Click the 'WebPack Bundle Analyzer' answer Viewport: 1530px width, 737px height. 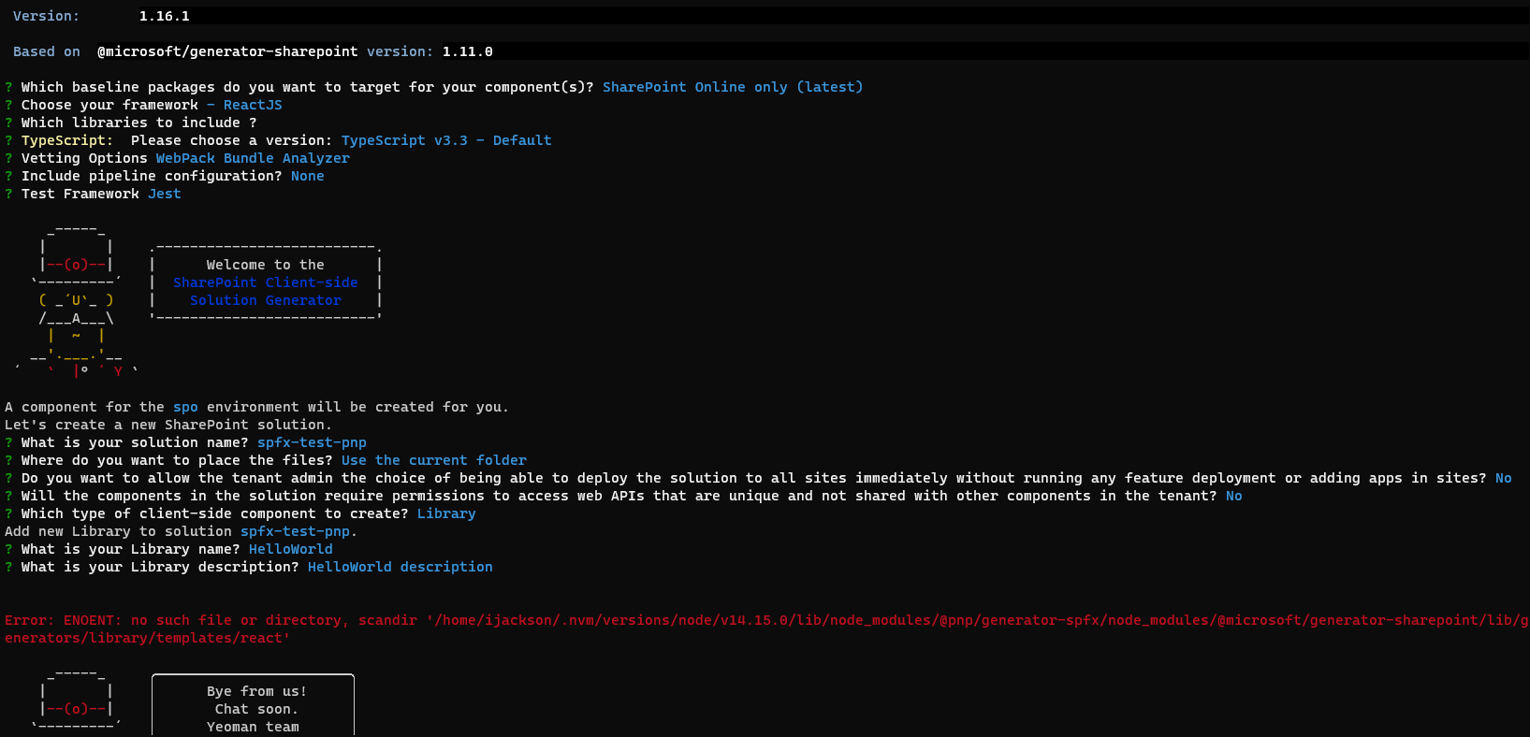253,158
